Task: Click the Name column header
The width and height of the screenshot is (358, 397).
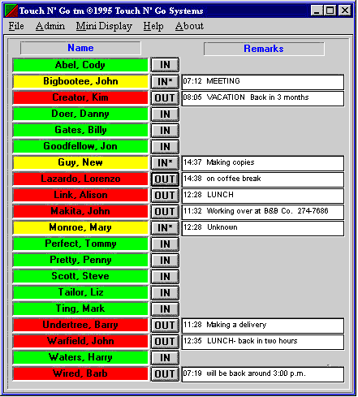Action: [x=80, y=48]
